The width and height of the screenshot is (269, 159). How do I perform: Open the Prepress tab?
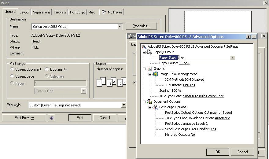[60, 12]
